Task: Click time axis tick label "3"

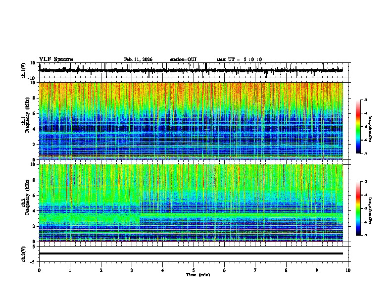Action: [x=132, y=270]
